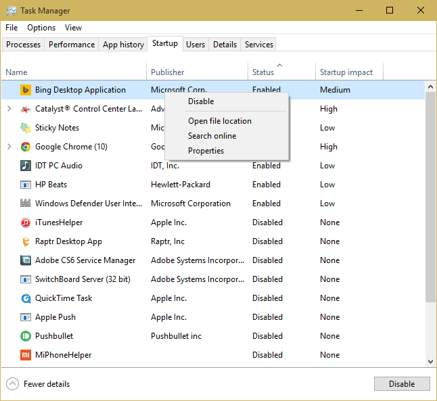This screenshot has height=401, width=437.
Task: Select the Adobe CS6 Service Manager name
Action: 85,260
